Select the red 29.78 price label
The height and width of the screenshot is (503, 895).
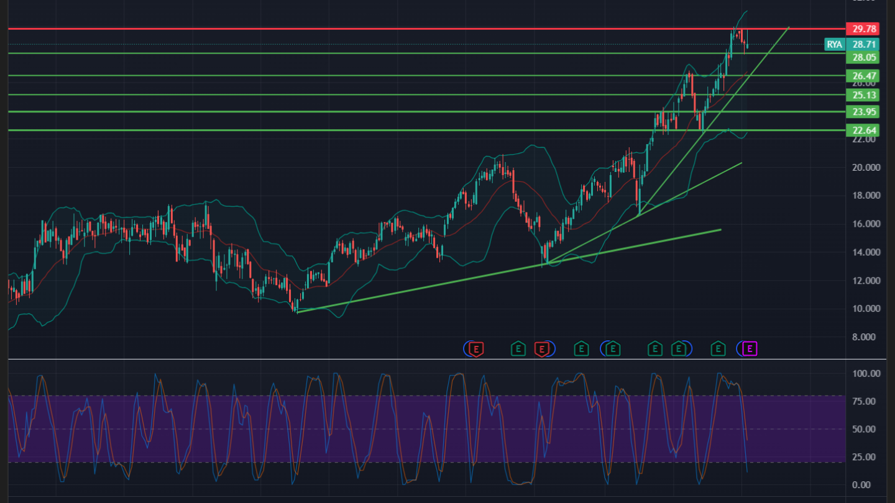coord(864,29)
